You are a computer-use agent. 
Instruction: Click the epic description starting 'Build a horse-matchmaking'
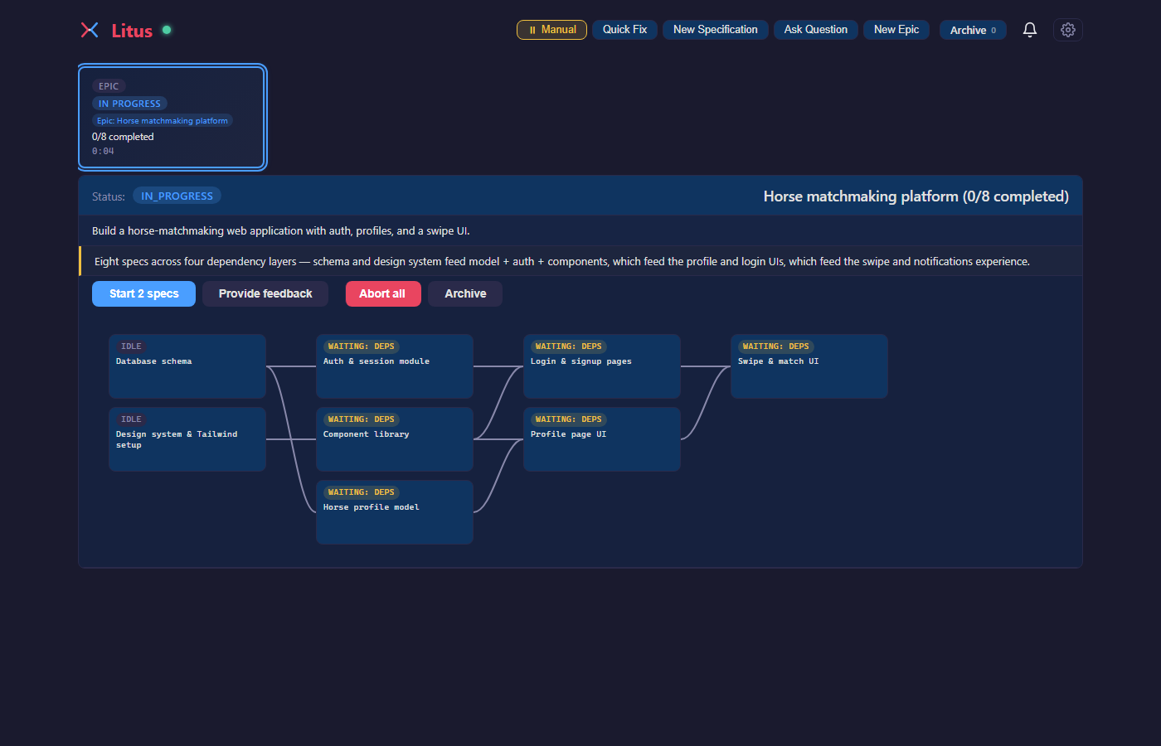coord(281,231)
